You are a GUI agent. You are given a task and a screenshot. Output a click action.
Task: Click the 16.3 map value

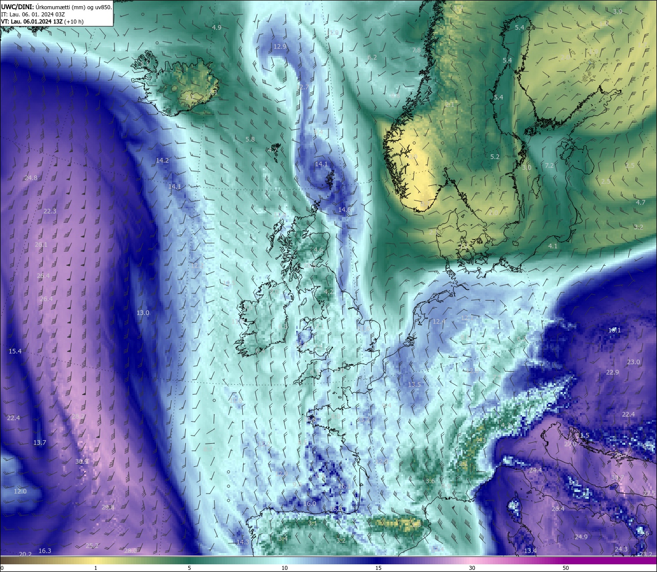[x=45, y=551]
